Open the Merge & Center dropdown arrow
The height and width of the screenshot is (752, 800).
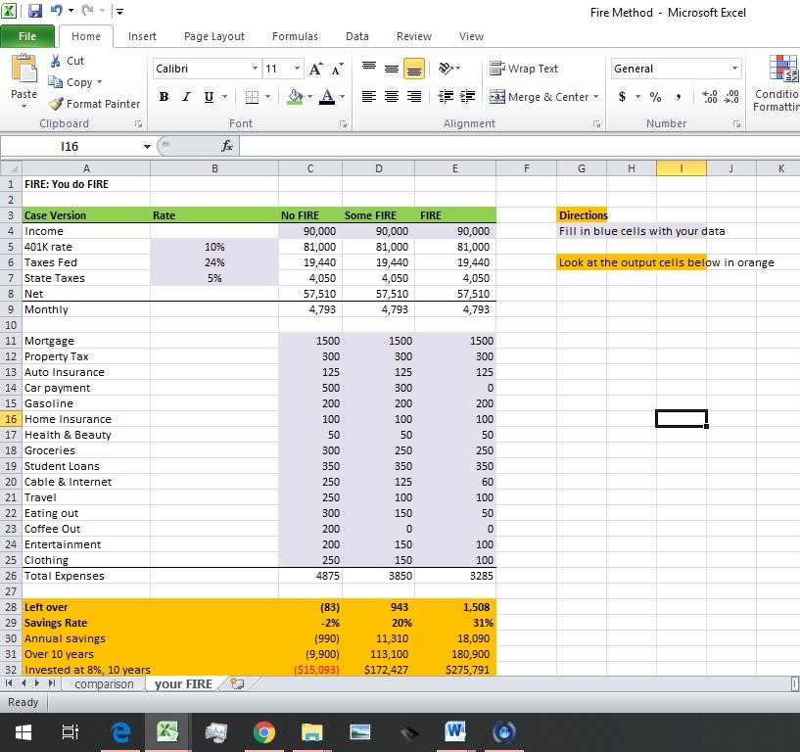click(595, 97)
